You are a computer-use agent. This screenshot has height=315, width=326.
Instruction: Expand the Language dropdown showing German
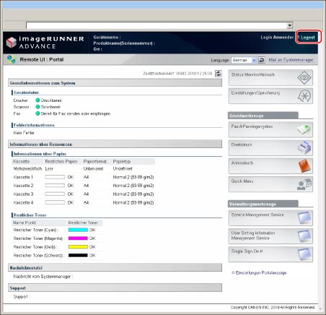point(244,60)
